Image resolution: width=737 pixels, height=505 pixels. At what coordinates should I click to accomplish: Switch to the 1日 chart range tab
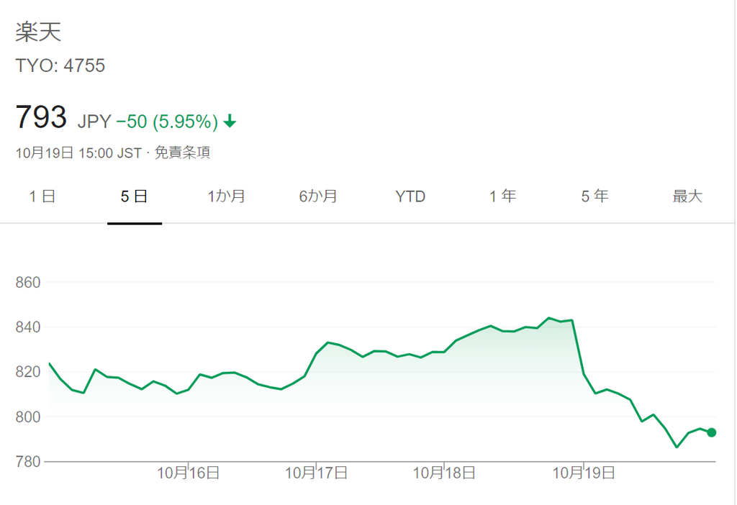(42, 196)
